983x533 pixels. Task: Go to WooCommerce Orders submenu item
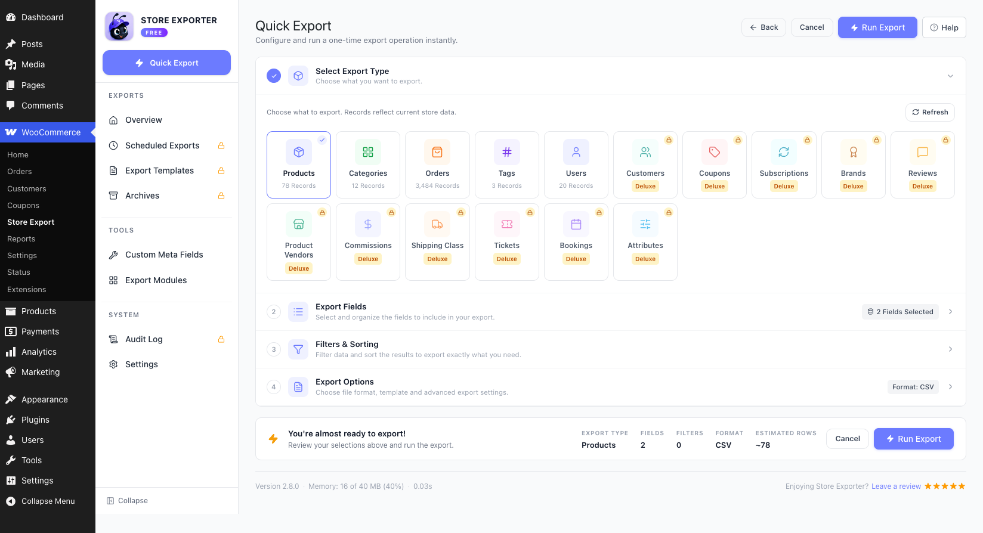[48, 171]
